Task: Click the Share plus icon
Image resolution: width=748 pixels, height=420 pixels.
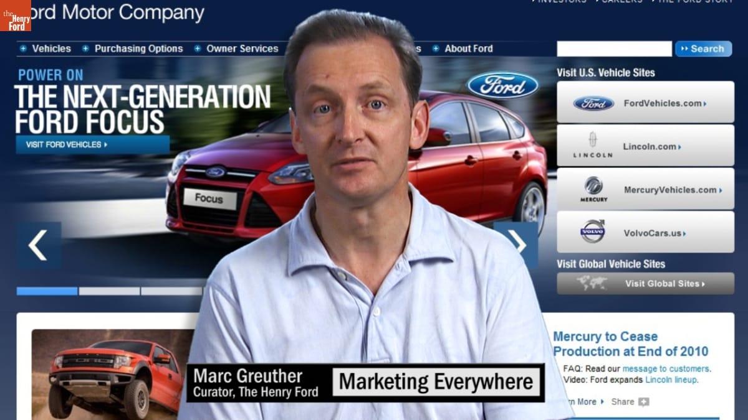Action: point(643,402)
